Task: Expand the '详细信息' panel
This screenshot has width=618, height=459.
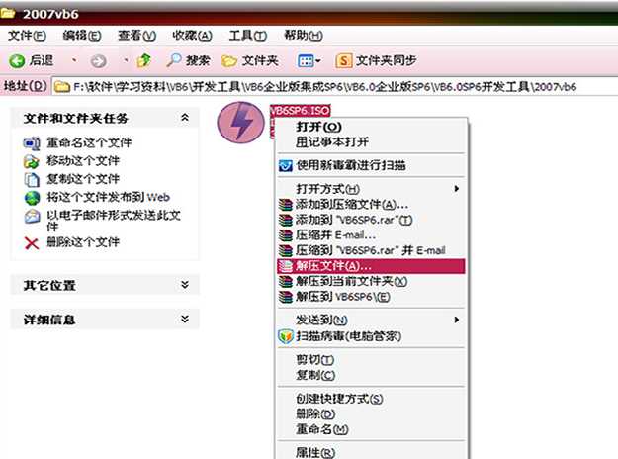Action: pos(185,319)
